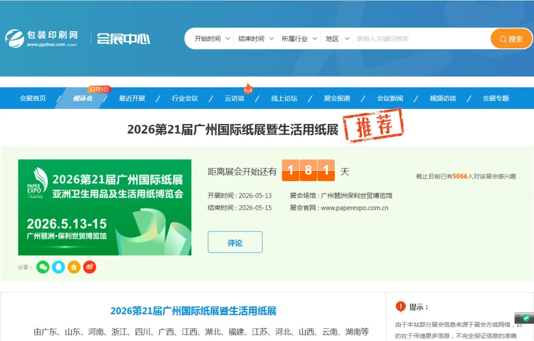Click 距离展会开始还有 text
The image size is (534, 341).
tap(242, 172)
